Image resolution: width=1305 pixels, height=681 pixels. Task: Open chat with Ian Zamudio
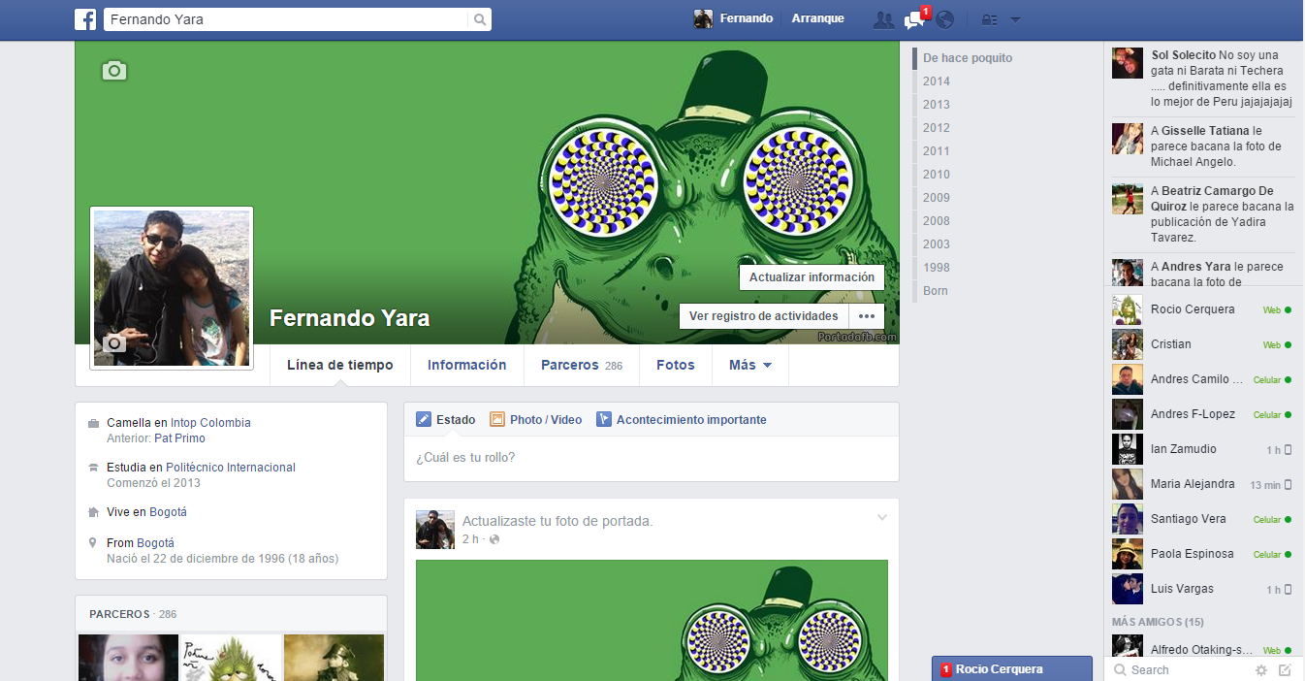[x=1201, y=449]
